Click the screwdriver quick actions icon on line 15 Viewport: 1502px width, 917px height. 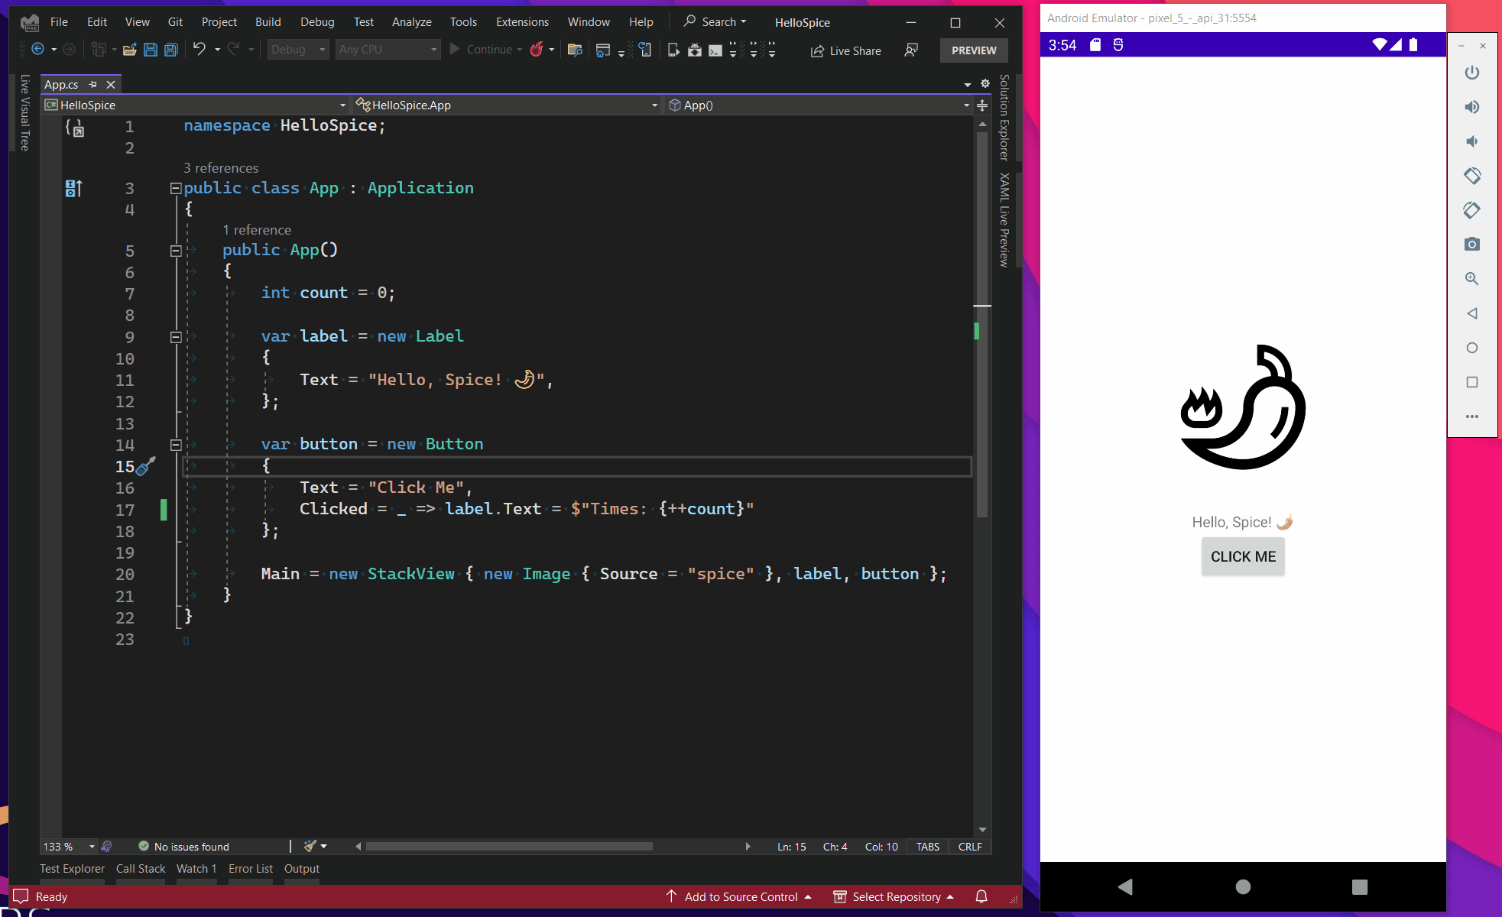coord(146,465)
